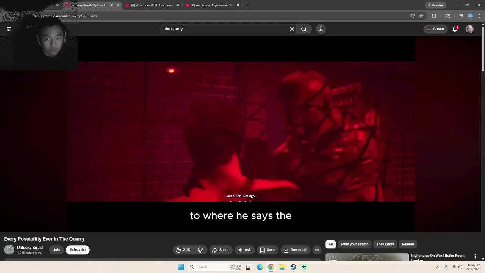Viewport: 485px width, 273px height.
Task: Open options for Nightmares On Wax video
Action: 475,256
